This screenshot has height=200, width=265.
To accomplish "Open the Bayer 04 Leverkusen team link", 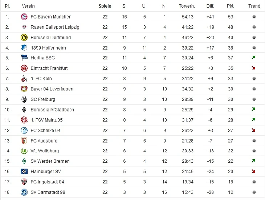I will (x=52, y=89).
